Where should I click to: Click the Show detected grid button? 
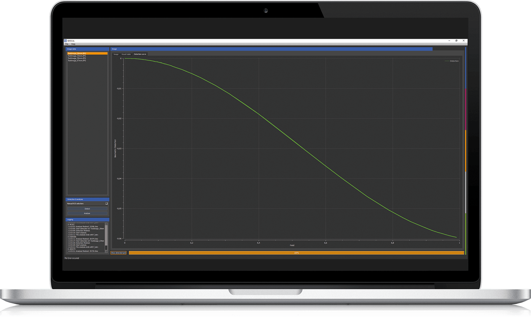[119, 253]
